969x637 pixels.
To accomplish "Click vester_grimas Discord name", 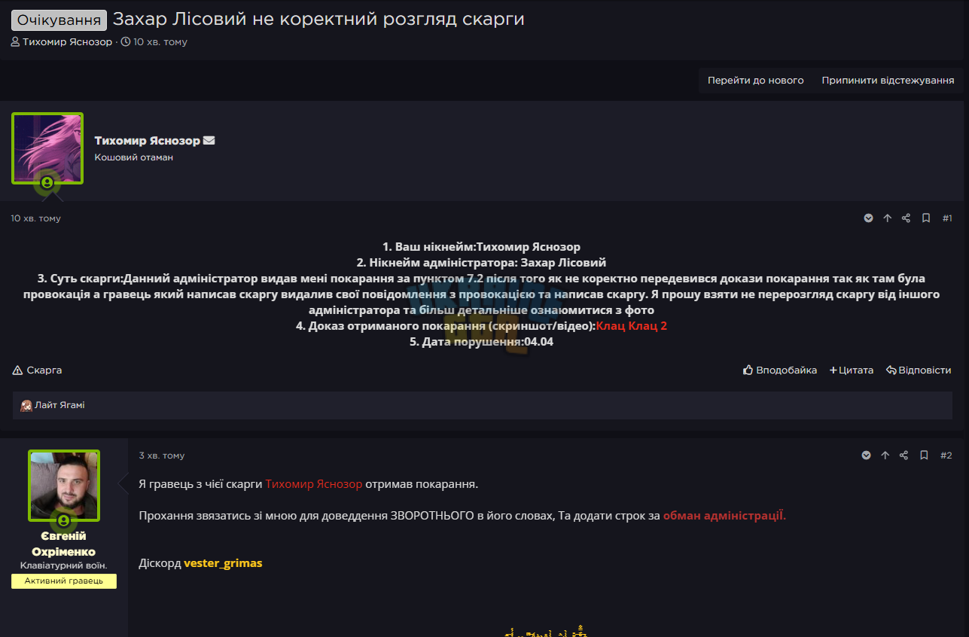I will pyautogui.click(x=223, y=563).
